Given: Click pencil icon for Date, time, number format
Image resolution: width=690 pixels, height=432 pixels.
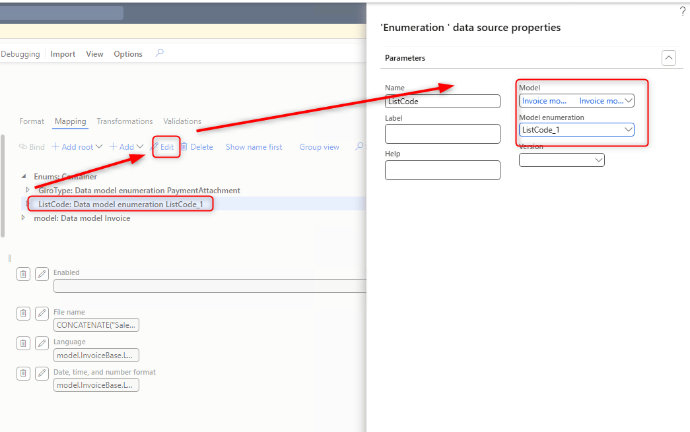Looking at the screenshot, I should tap(42, 373).
